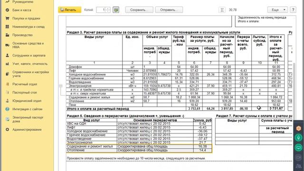Go to Интеграция с сайтом section

[27, 109]
